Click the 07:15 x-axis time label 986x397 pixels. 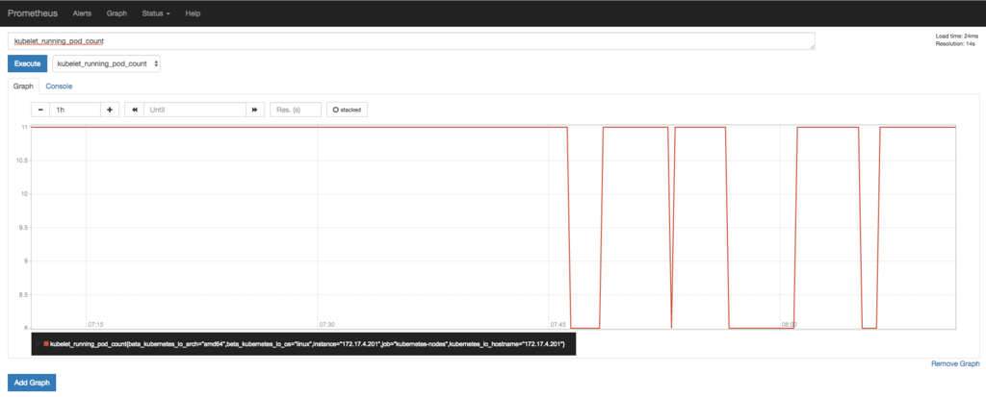point(95,324)
